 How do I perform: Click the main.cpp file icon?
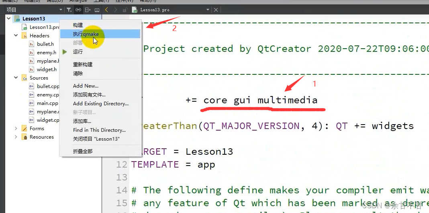(x=32, y=103)
